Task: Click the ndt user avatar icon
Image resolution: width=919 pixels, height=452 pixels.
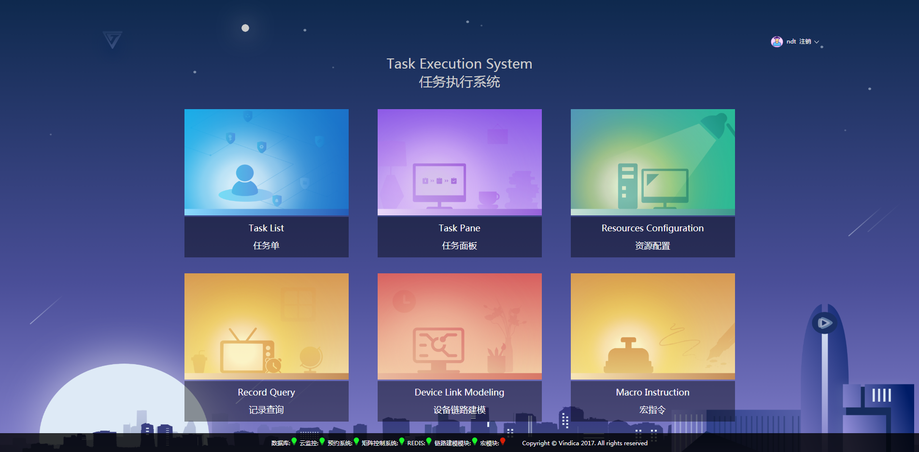Action: click(777, 42)
